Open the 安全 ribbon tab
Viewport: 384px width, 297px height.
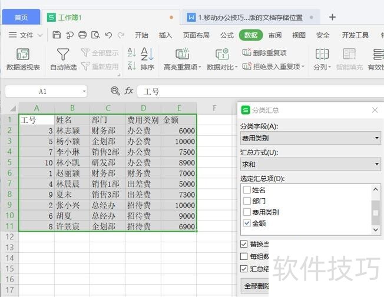click(323, 35)
